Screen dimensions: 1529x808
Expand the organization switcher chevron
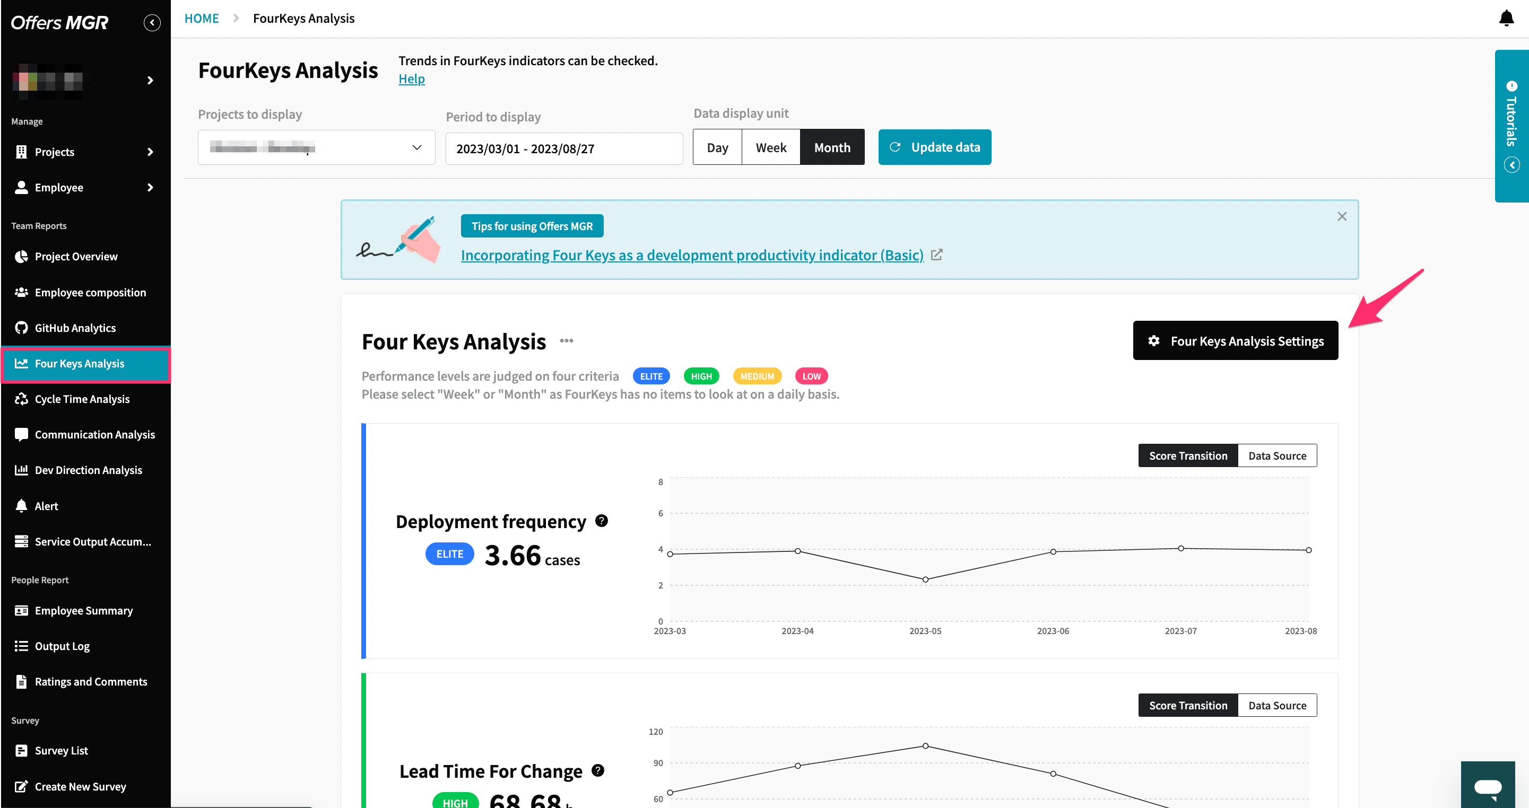(x=150, y=80)
